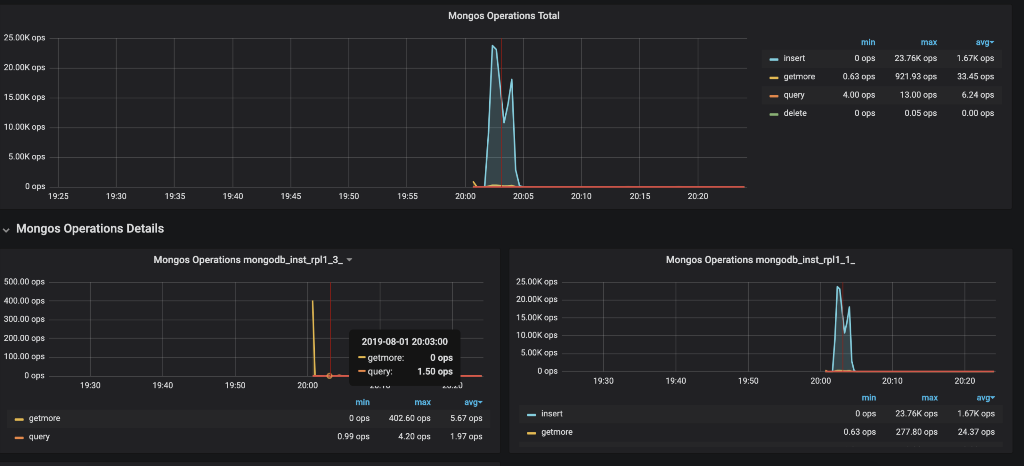Toggle the insert series in Operations Total legend
Viewport: 1024px width, 466px height.
(794, 58)
